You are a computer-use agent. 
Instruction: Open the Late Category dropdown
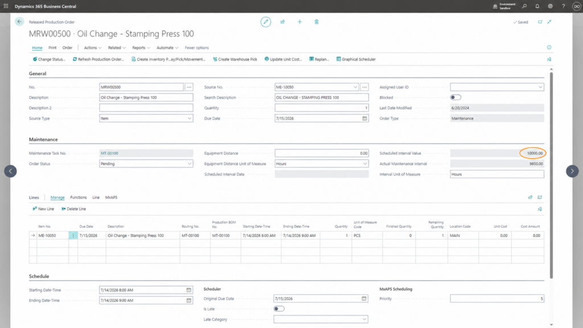pyautogui.click(x=364, y=319)
